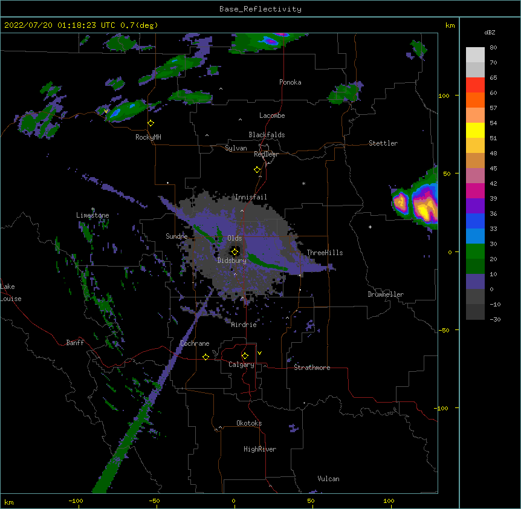Click the yellow V marker east of Calgary
The width and height of the screenshot is (521, 509).
click(259, 353)
